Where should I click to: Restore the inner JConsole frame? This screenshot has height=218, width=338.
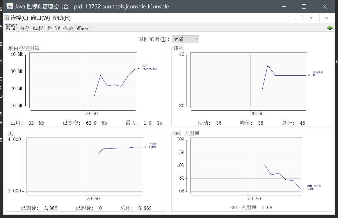pos(311,18)
